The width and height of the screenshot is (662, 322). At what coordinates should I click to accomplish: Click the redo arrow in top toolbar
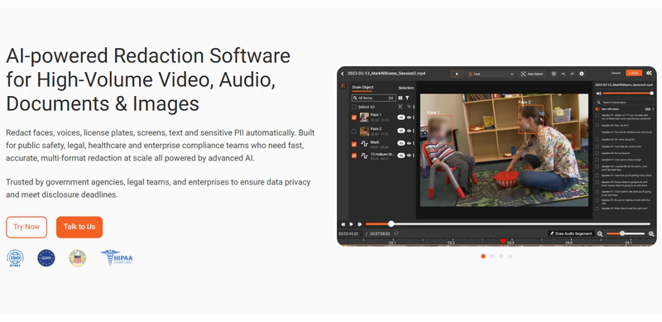point(572,74)
